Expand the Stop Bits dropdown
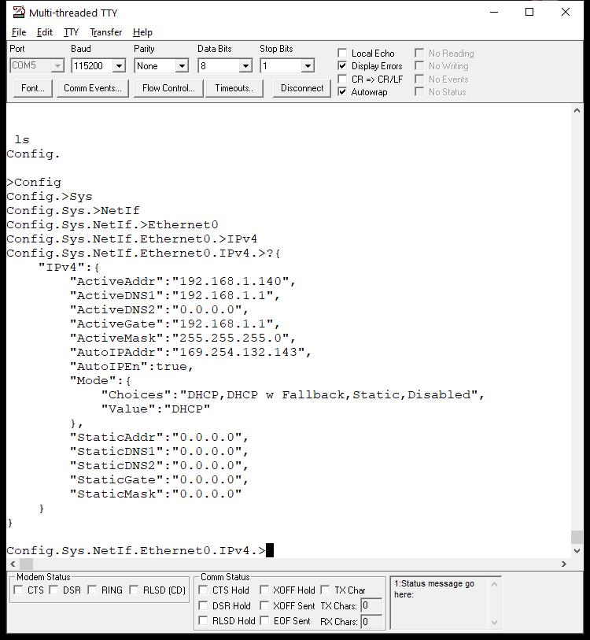590x640 pixels. pyautogui.click(x=308, y=66)
